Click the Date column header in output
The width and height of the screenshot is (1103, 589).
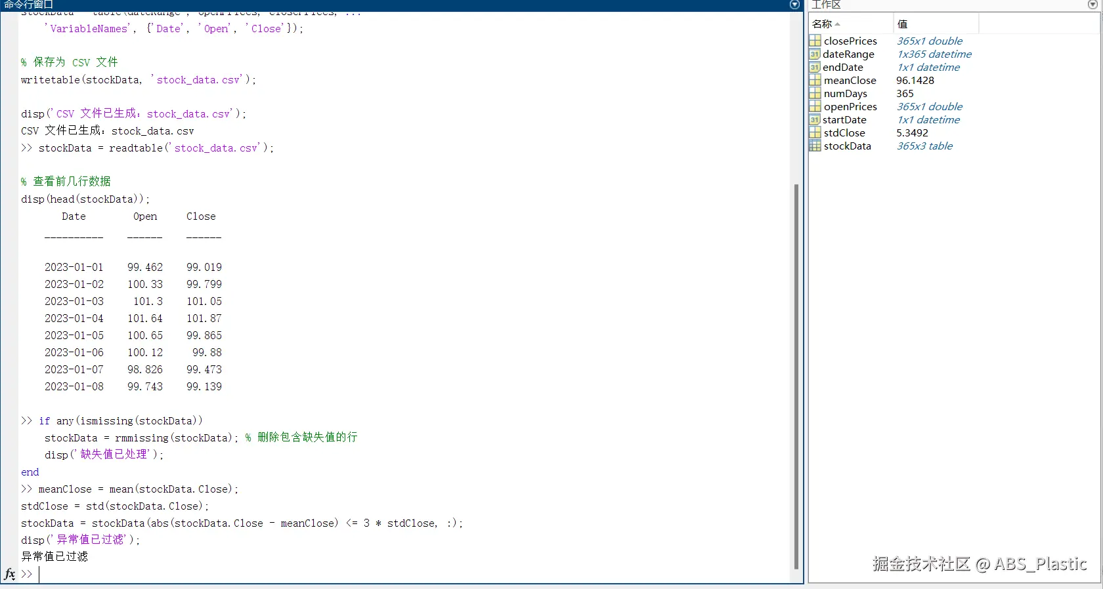pyautogui.click(x=74, y=216)
